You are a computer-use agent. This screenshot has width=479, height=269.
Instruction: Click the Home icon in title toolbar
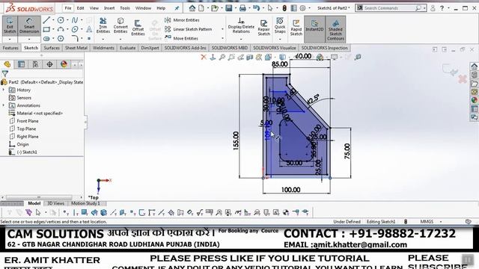(x=192, y=8)
